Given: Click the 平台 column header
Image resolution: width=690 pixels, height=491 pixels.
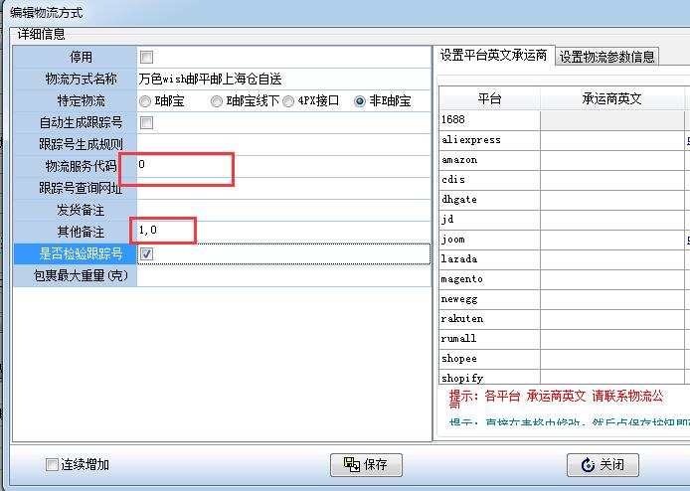Looking at the screenshot, I should pos(490,98).
